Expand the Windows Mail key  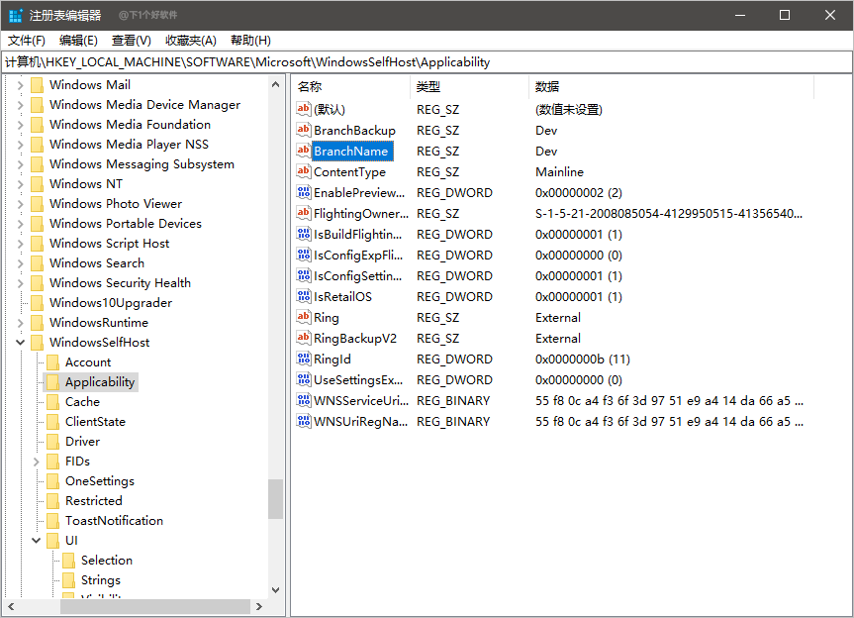[x=20, y=85]
